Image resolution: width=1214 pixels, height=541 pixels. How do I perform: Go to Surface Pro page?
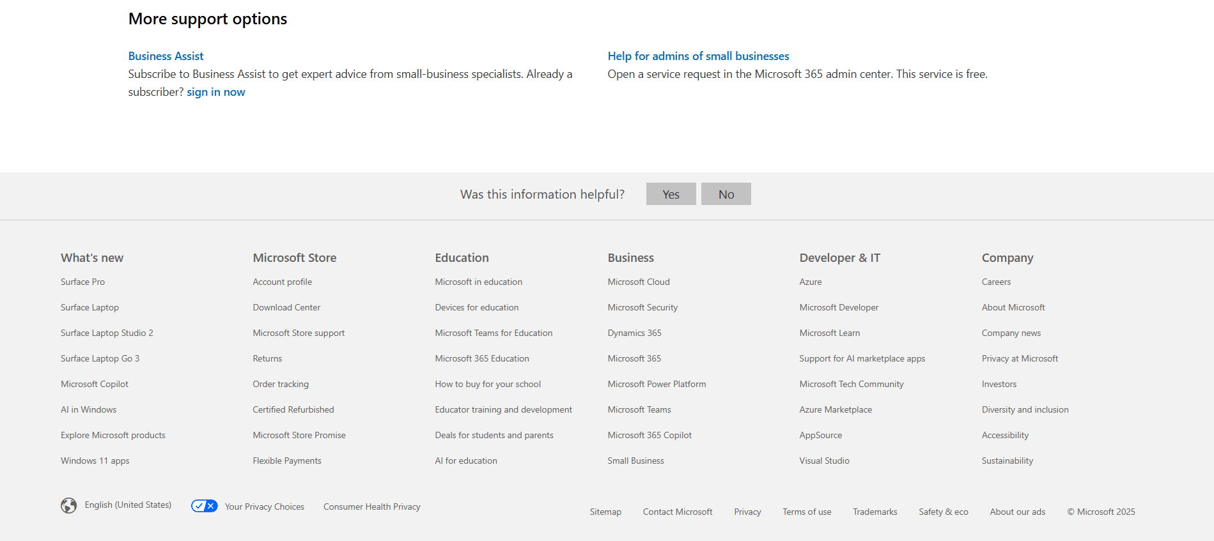82,282
